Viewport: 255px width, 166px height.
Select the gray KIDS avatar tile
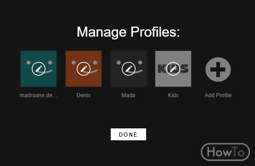click(x=173, y=69)
